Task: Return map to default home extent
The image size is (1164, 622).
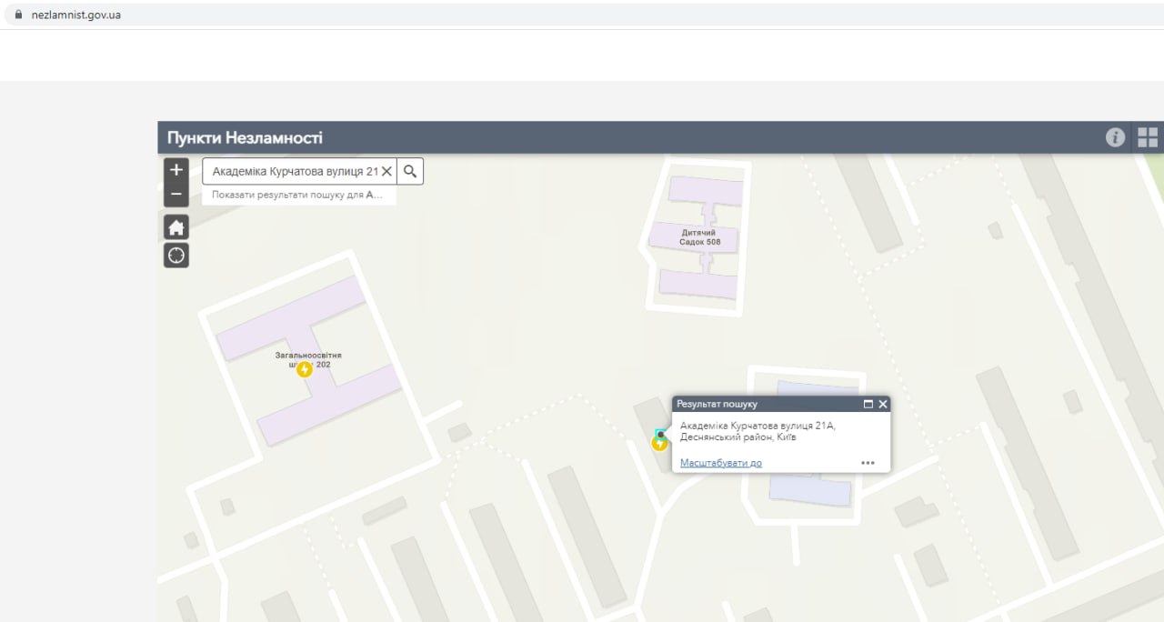Action: coord(176,227)
